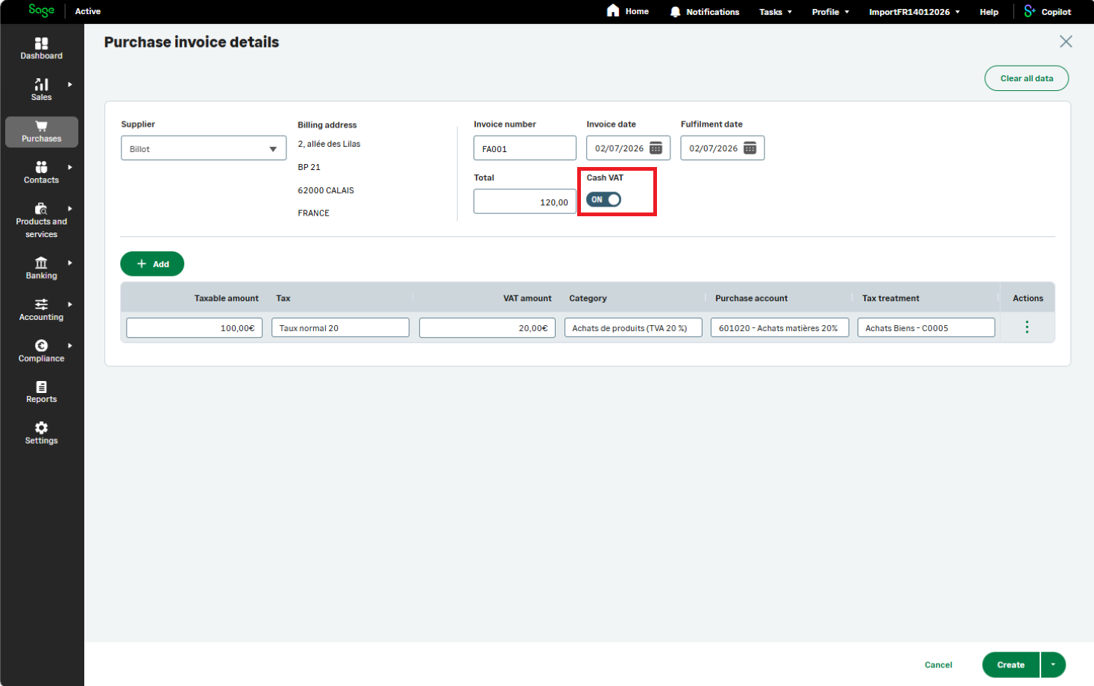Image resolution: width=1094 pixels, height=686 pixels.
Task: Click the Home icon in top bar
Action: tap(613, 10)
